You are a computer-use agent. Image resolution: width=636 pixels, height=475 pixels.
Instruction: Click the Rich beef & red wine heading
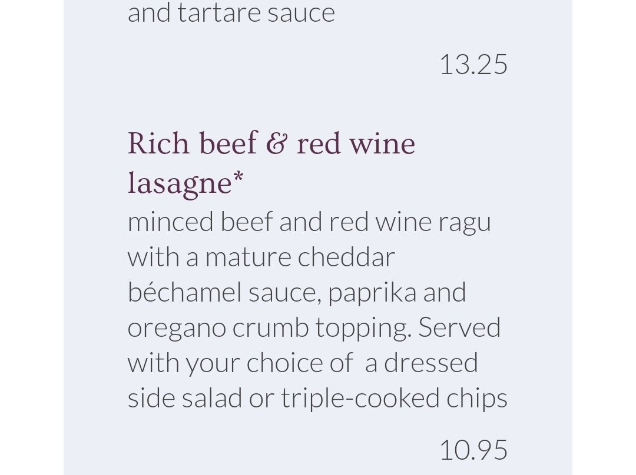click(x=271, y=143)
